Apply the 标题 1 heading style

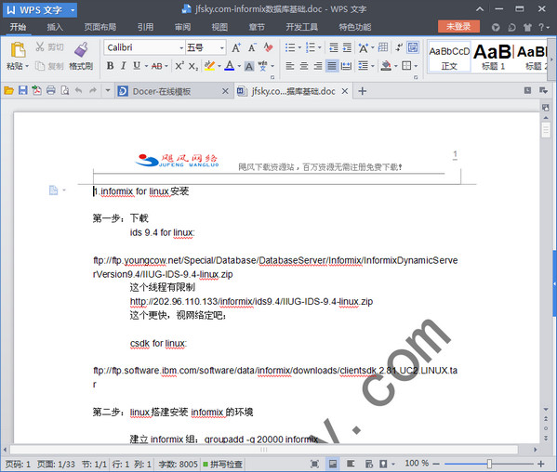tap(493, 57)
